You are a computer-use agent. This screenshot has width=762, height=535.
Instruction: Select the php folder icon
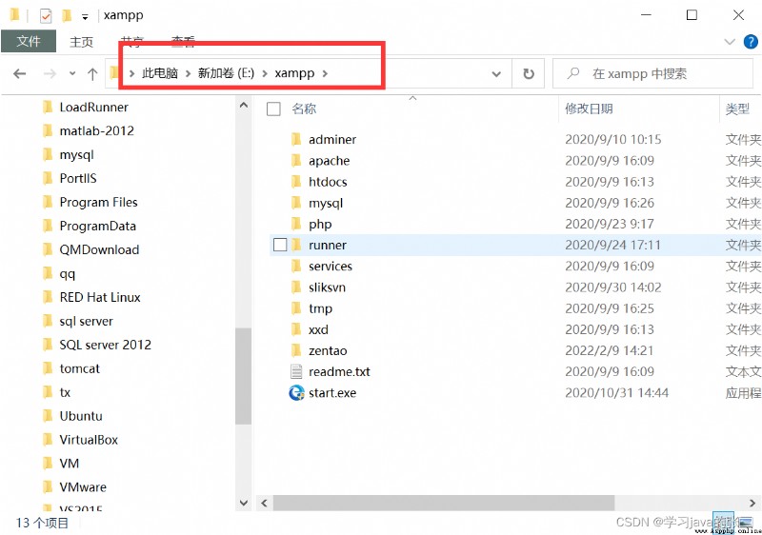(296, 225)
